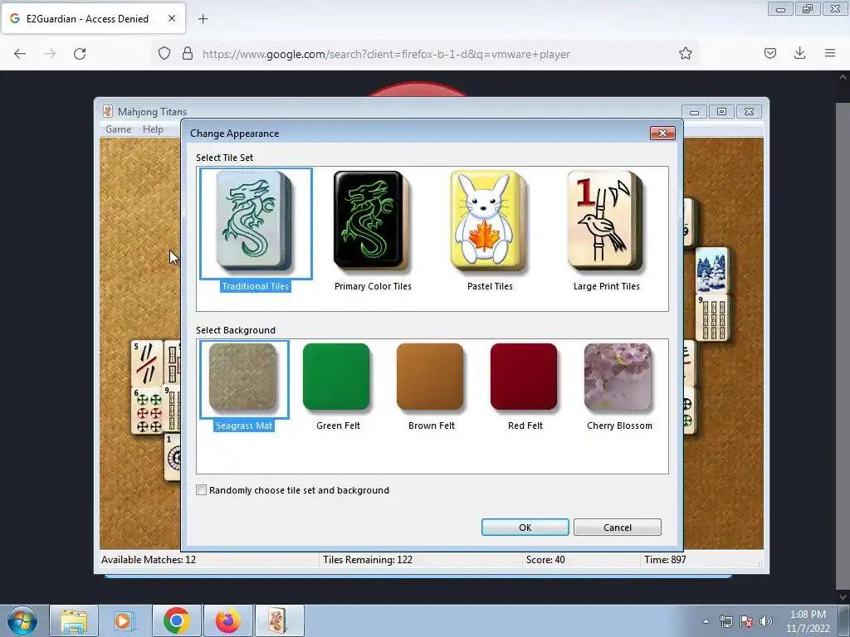Open the Pocket save icon in Firefox

[x=770, y=54]
